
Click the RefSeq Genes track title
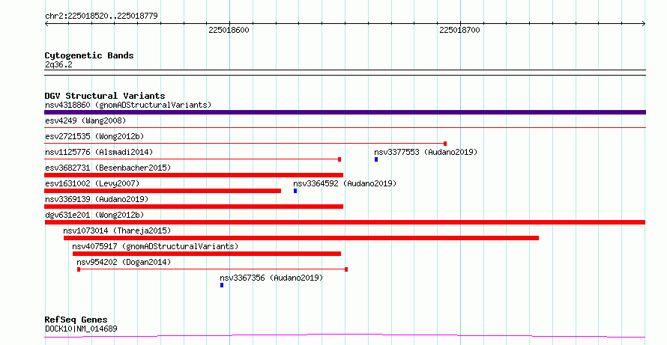coord(76,320)
